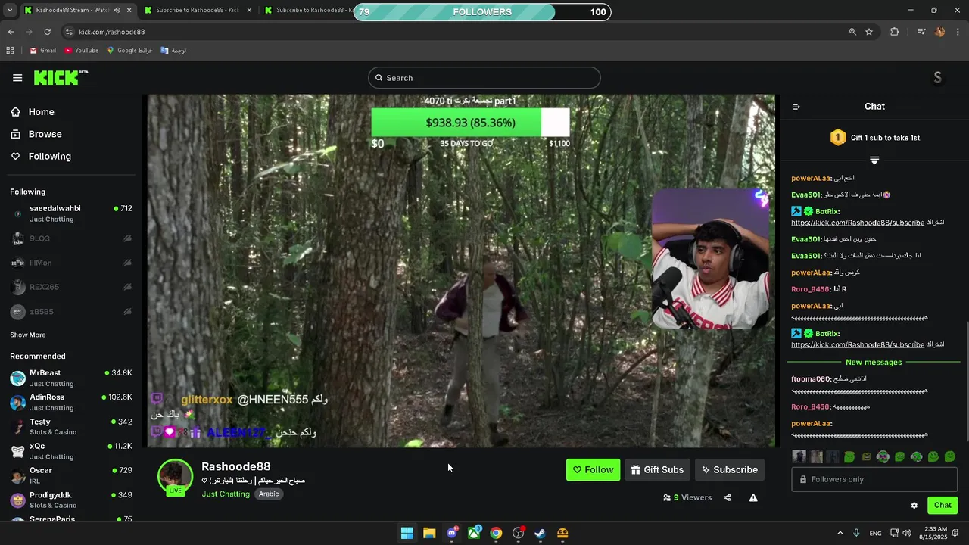Open the Google Maps bookmark
This screenshot has width=969, height=545.
coord(129,51)
